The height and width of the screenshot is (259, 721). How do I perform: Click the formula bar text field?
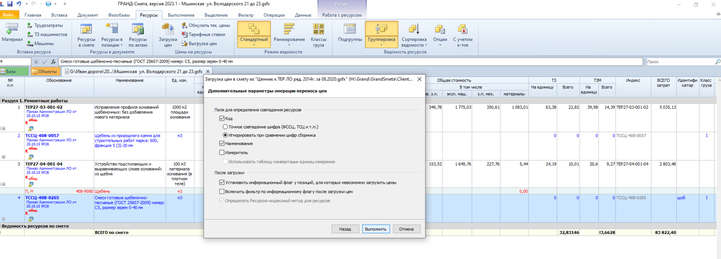point(350,62)
